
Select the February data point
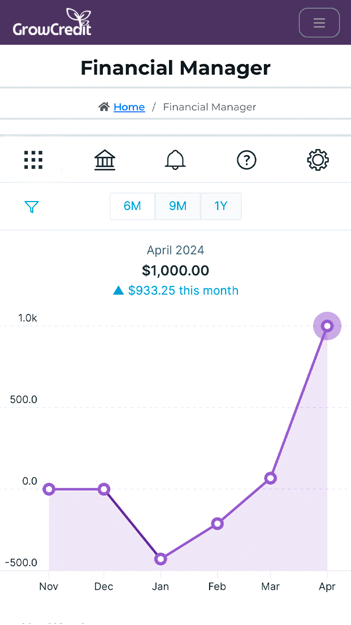click(x=217, y=524)
